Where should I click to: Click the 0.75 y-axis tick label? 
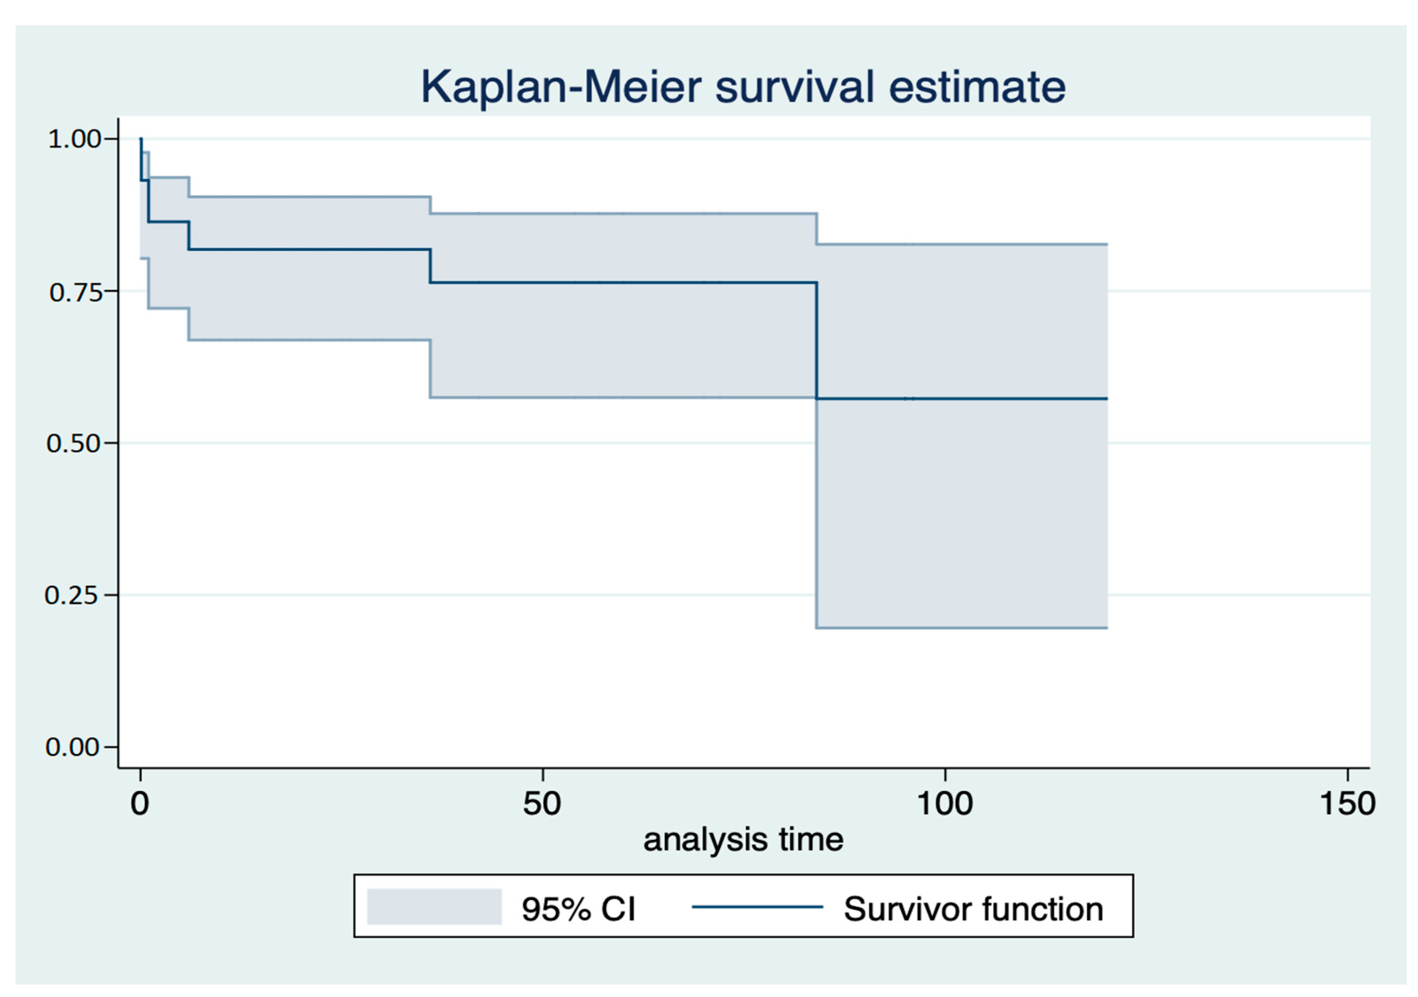pos(75,292)
